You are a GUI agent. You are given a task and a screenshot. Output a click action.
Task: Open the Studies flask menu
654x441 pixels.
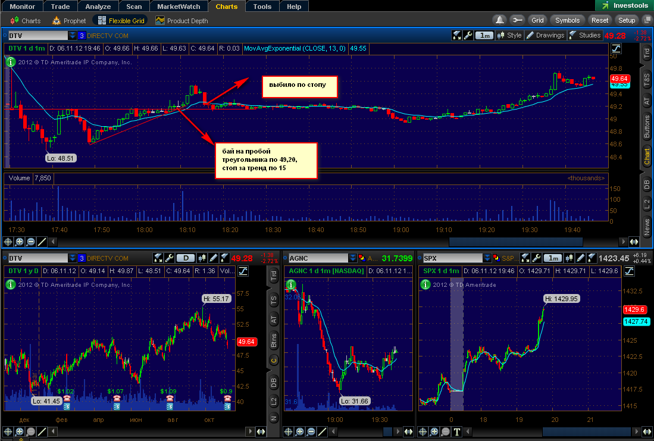tap(585, 36)
